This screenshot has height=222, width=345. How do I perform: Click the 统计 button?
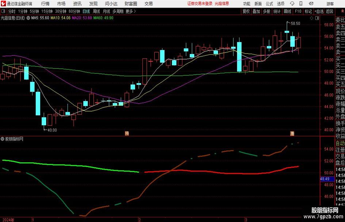point(277,11)
